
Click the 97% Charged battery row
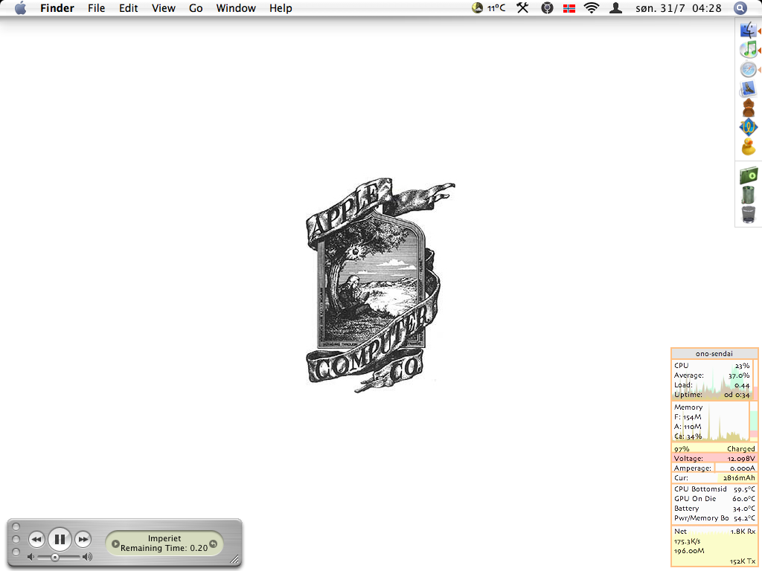pyautogui.click(x=714, y=448)
